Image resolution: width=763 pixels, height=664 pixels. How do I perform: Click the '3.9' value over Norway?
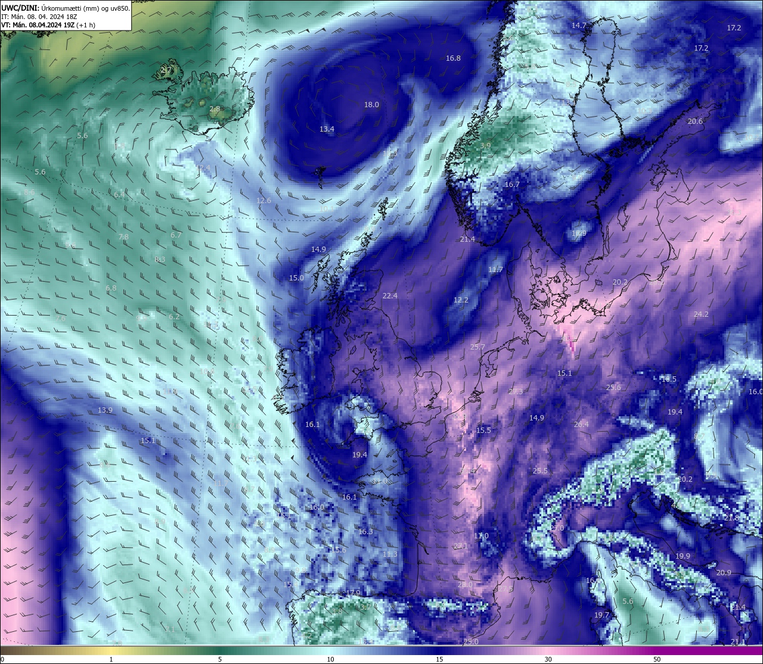click(x=485, y=145)
